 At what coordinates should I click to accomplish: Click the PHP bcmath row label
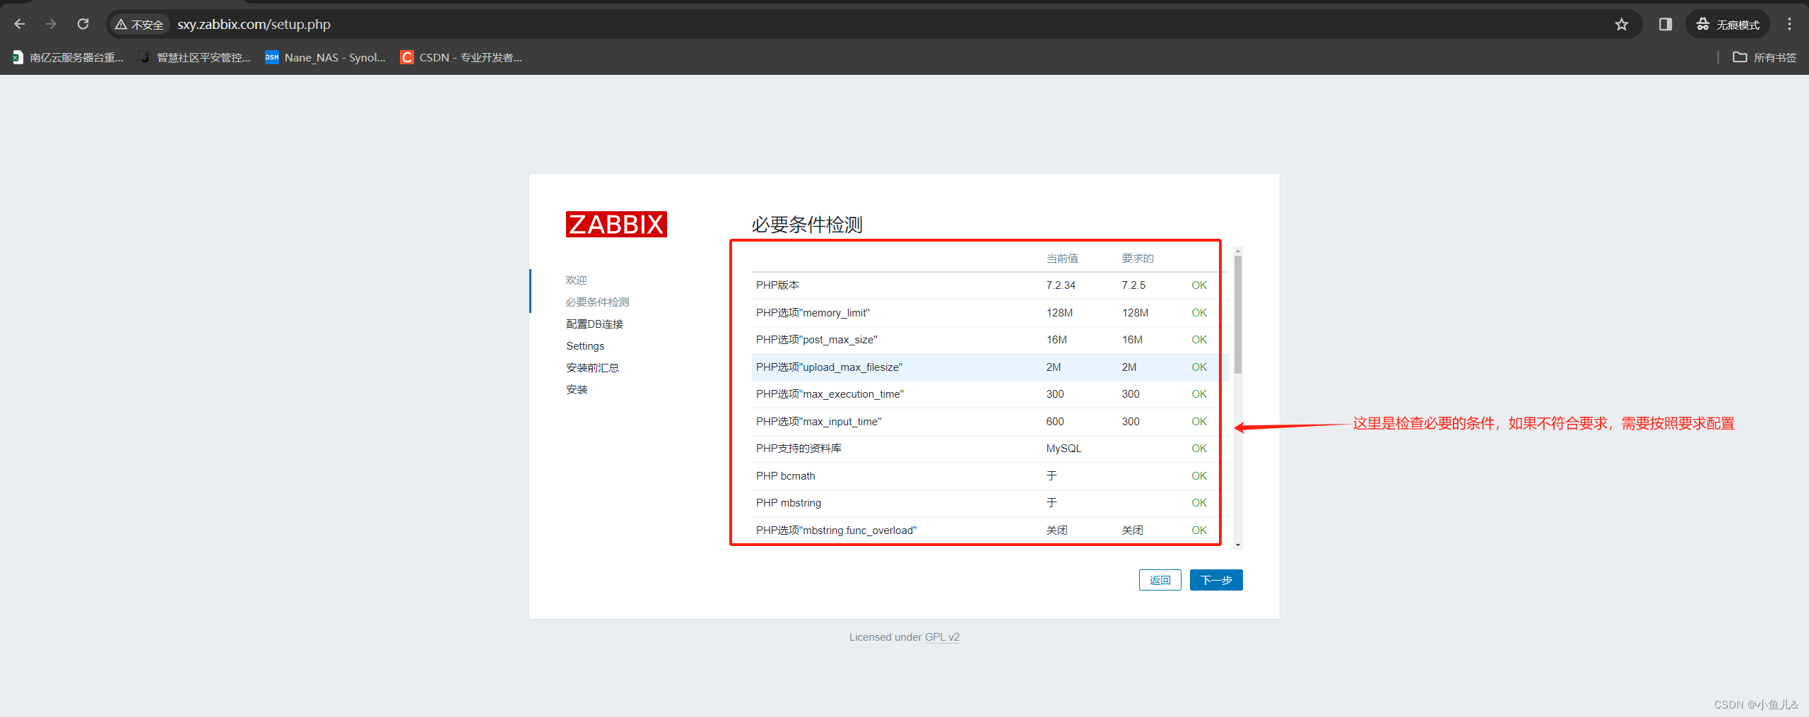click(786, 476)
